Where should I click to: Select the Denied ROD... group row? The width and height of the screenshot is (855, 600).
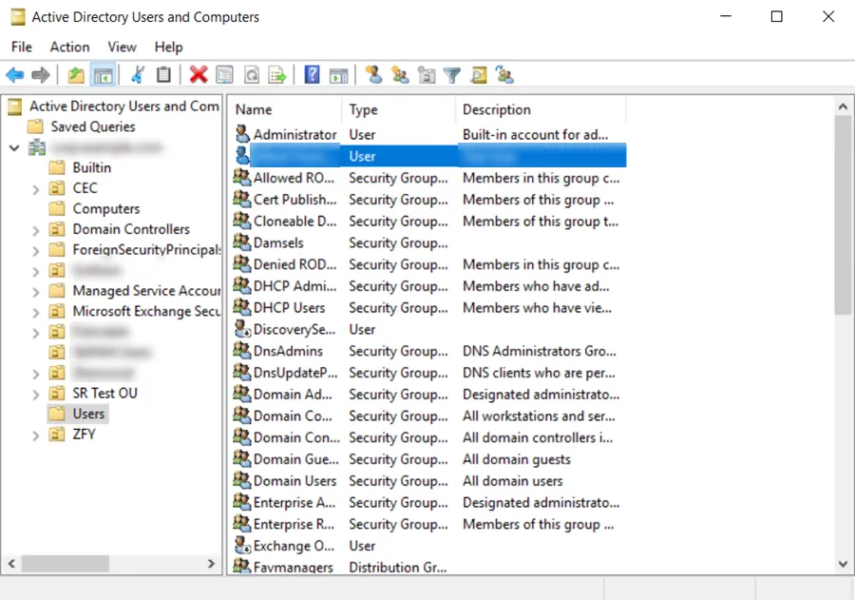point(428,264)
